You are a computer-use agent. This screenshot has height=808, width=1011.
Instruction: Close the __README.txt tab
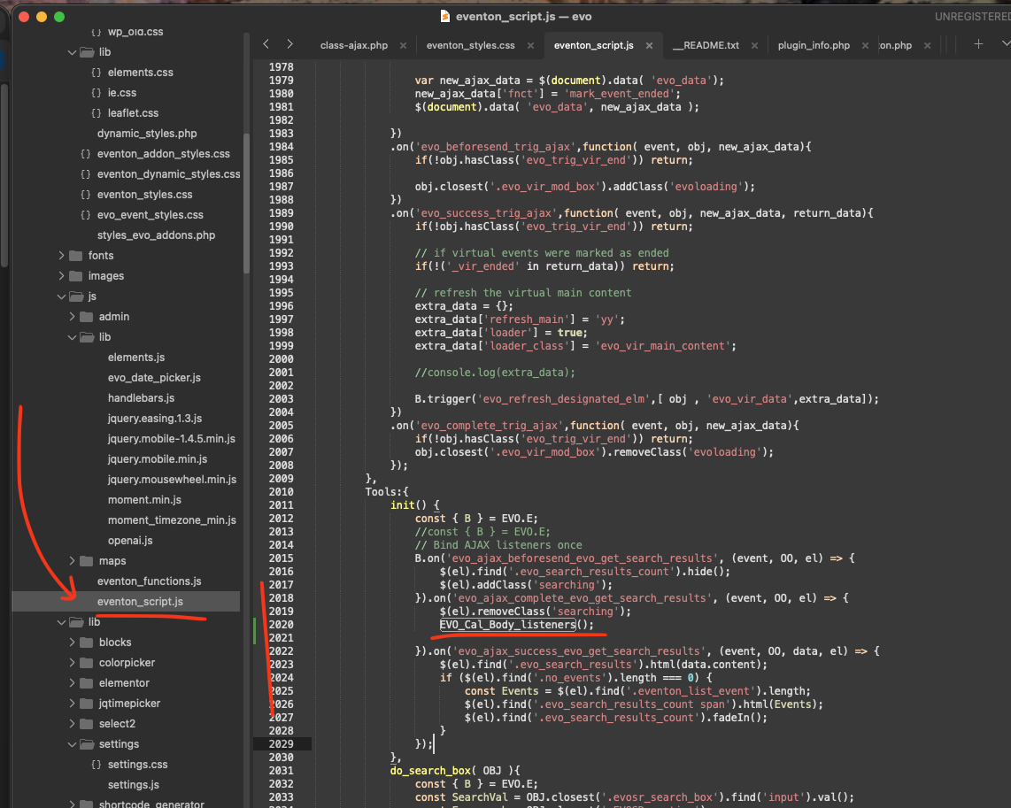755,45
